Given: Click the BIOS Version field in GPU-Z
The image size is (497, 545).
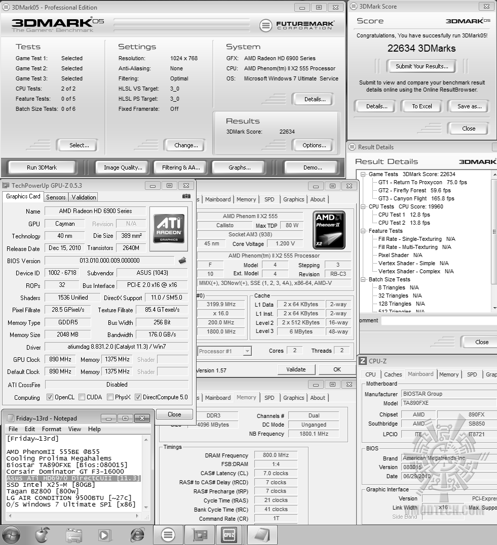Looking at the screenshot, I should [x=109, y=261].
